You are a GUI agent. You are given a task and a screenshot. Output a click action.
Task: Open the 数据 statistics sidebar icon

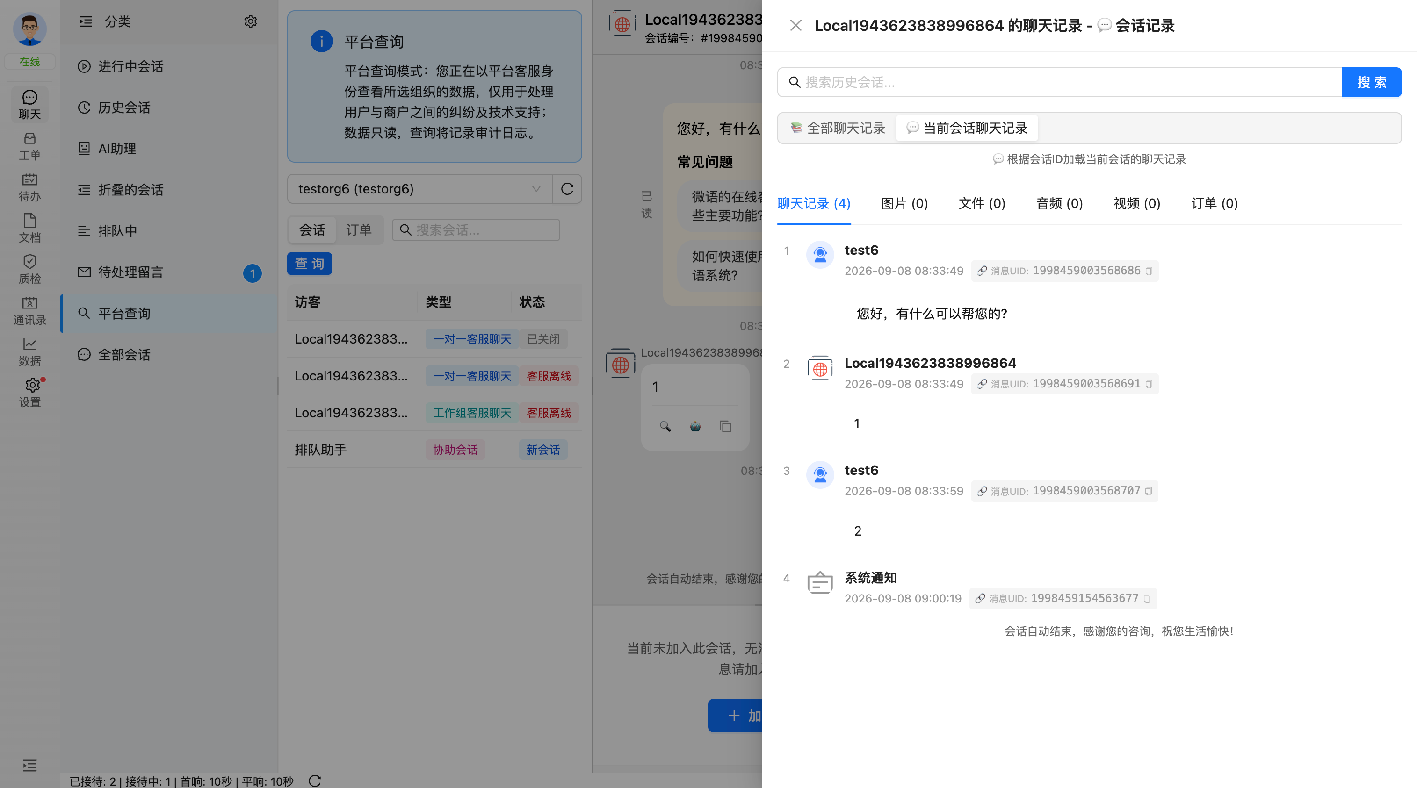click(x=30, y=352)
